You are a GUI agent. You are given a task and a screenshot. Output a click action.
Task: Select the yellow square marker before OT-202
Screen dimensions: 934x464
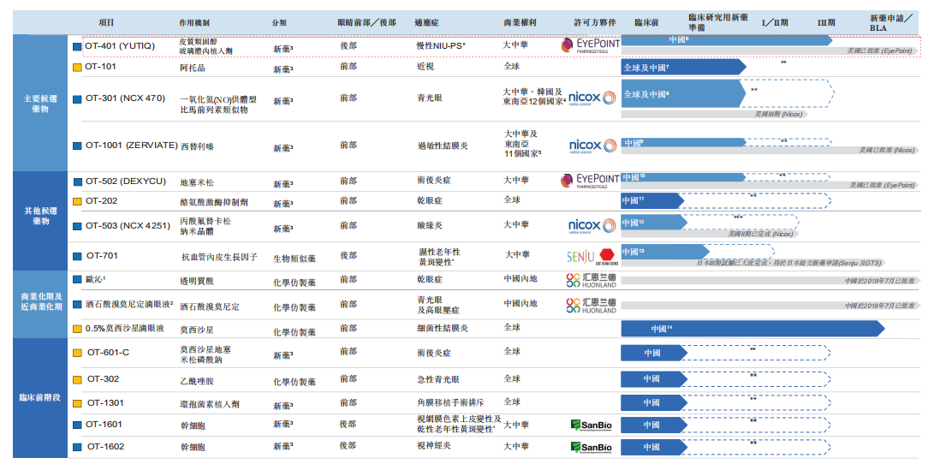(x=77, y=202)
